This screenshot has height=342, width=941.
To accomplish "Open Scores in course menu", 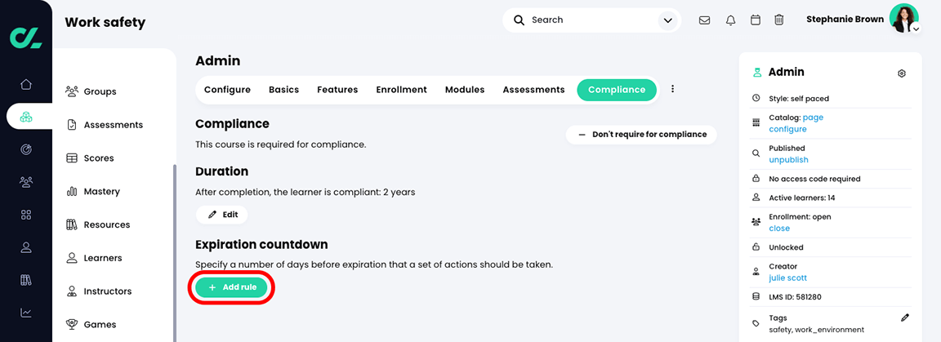I will pos(90,158).
